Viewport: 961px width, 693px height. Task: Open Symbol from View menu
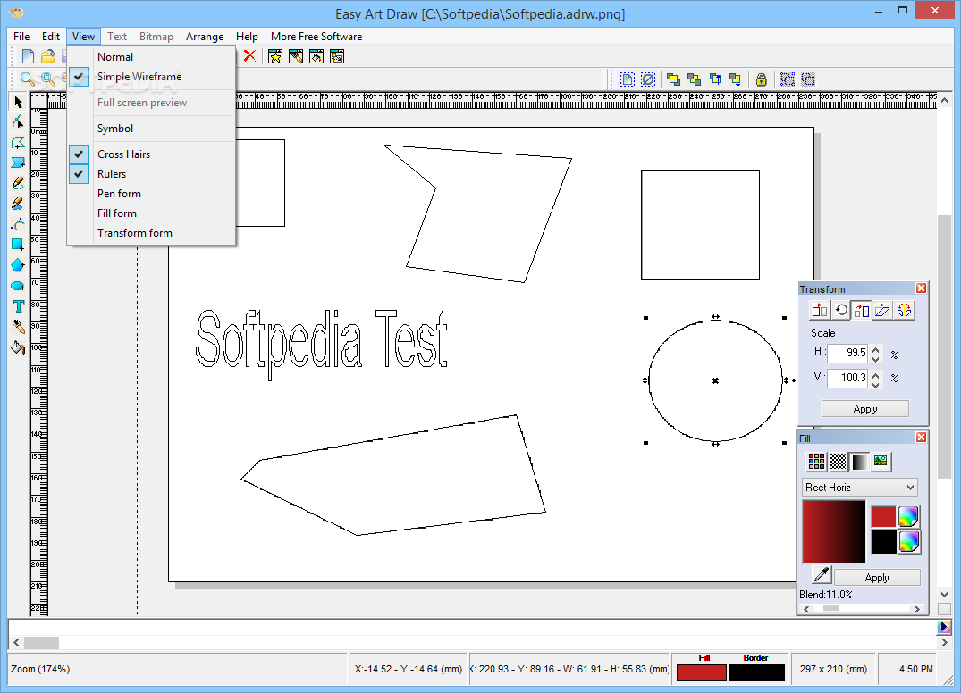click(x=151, y=129)
